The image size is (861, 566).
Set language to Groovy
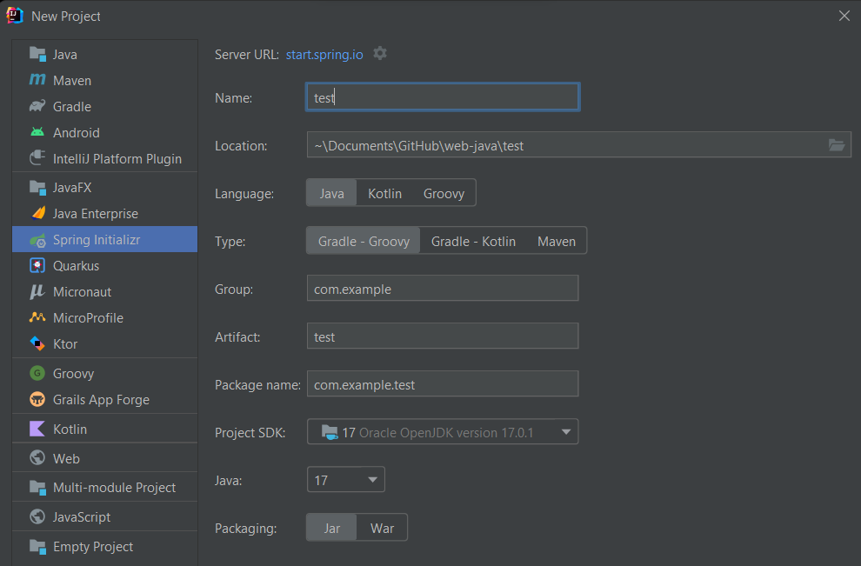444,193
